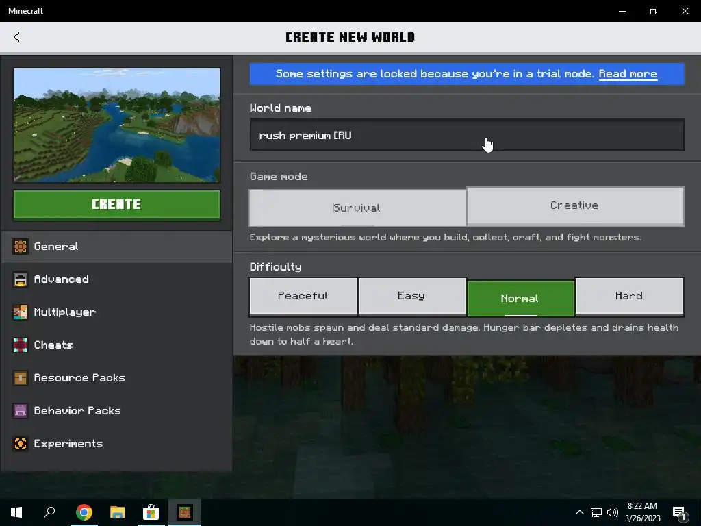Set difficulty to Easy
Screen dimensions: 701x526
[411, 296]
